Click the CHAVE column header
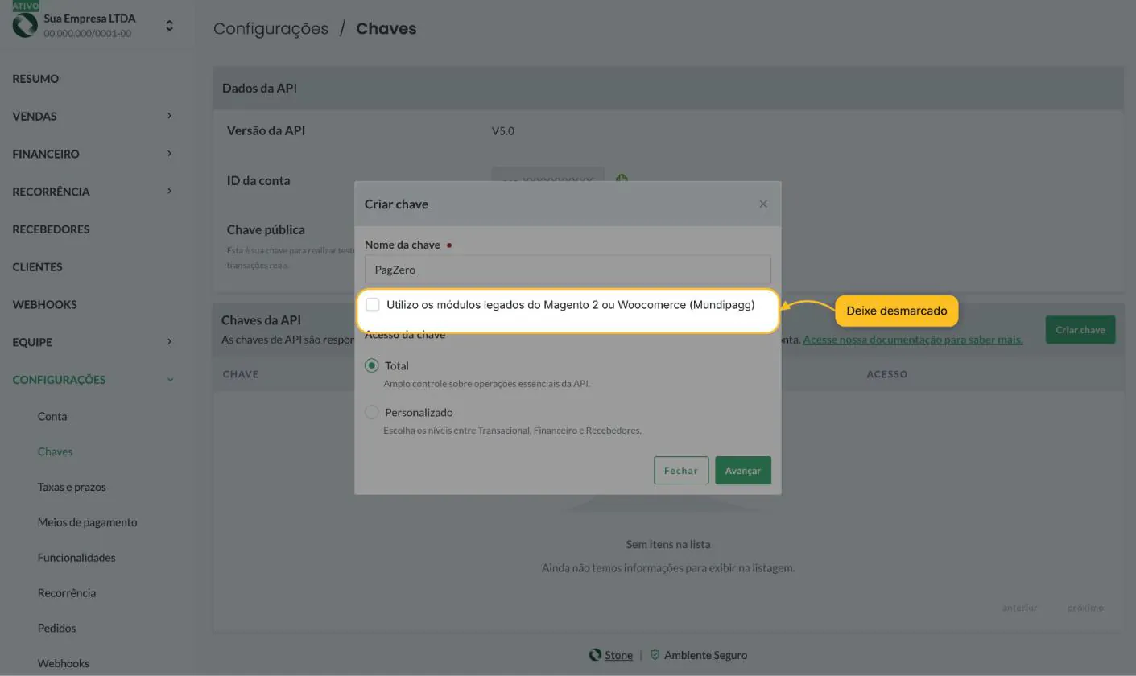This screenshot has width=1136, height=676. pos(240,374)
